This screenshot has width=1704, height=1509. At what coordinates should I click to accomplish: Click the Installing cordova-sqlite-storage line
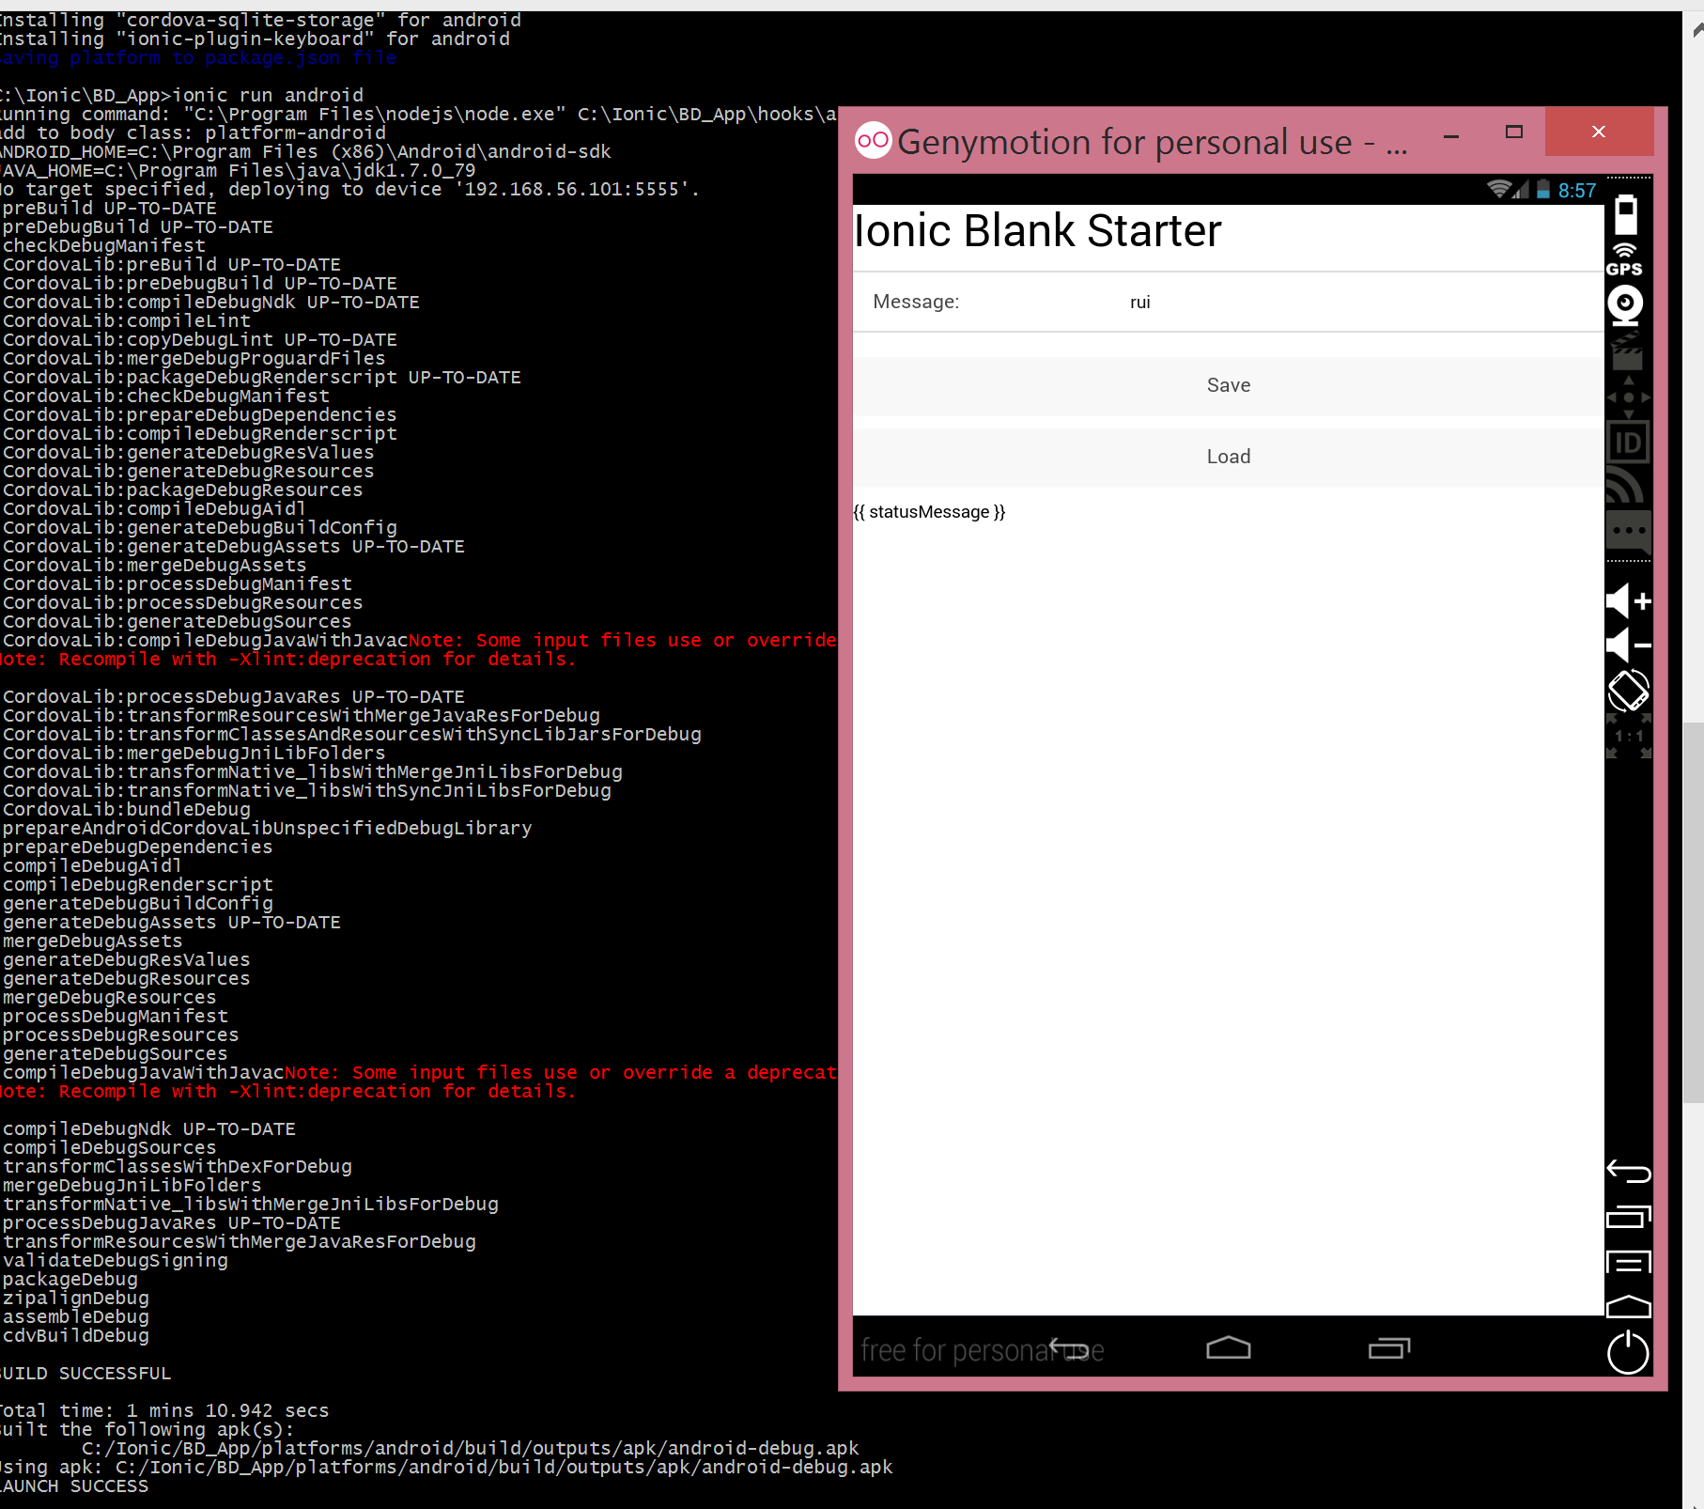tap(260, 20)
